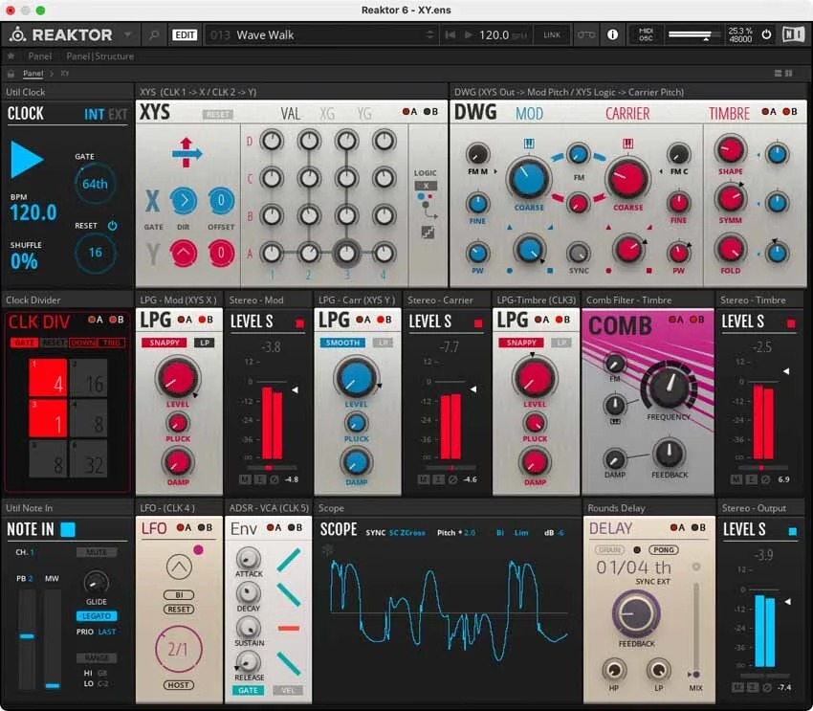813x711 pixels.
Task: Click the panel layout icons at the breadcrumb's right
Action: click(x=782, y=73)
